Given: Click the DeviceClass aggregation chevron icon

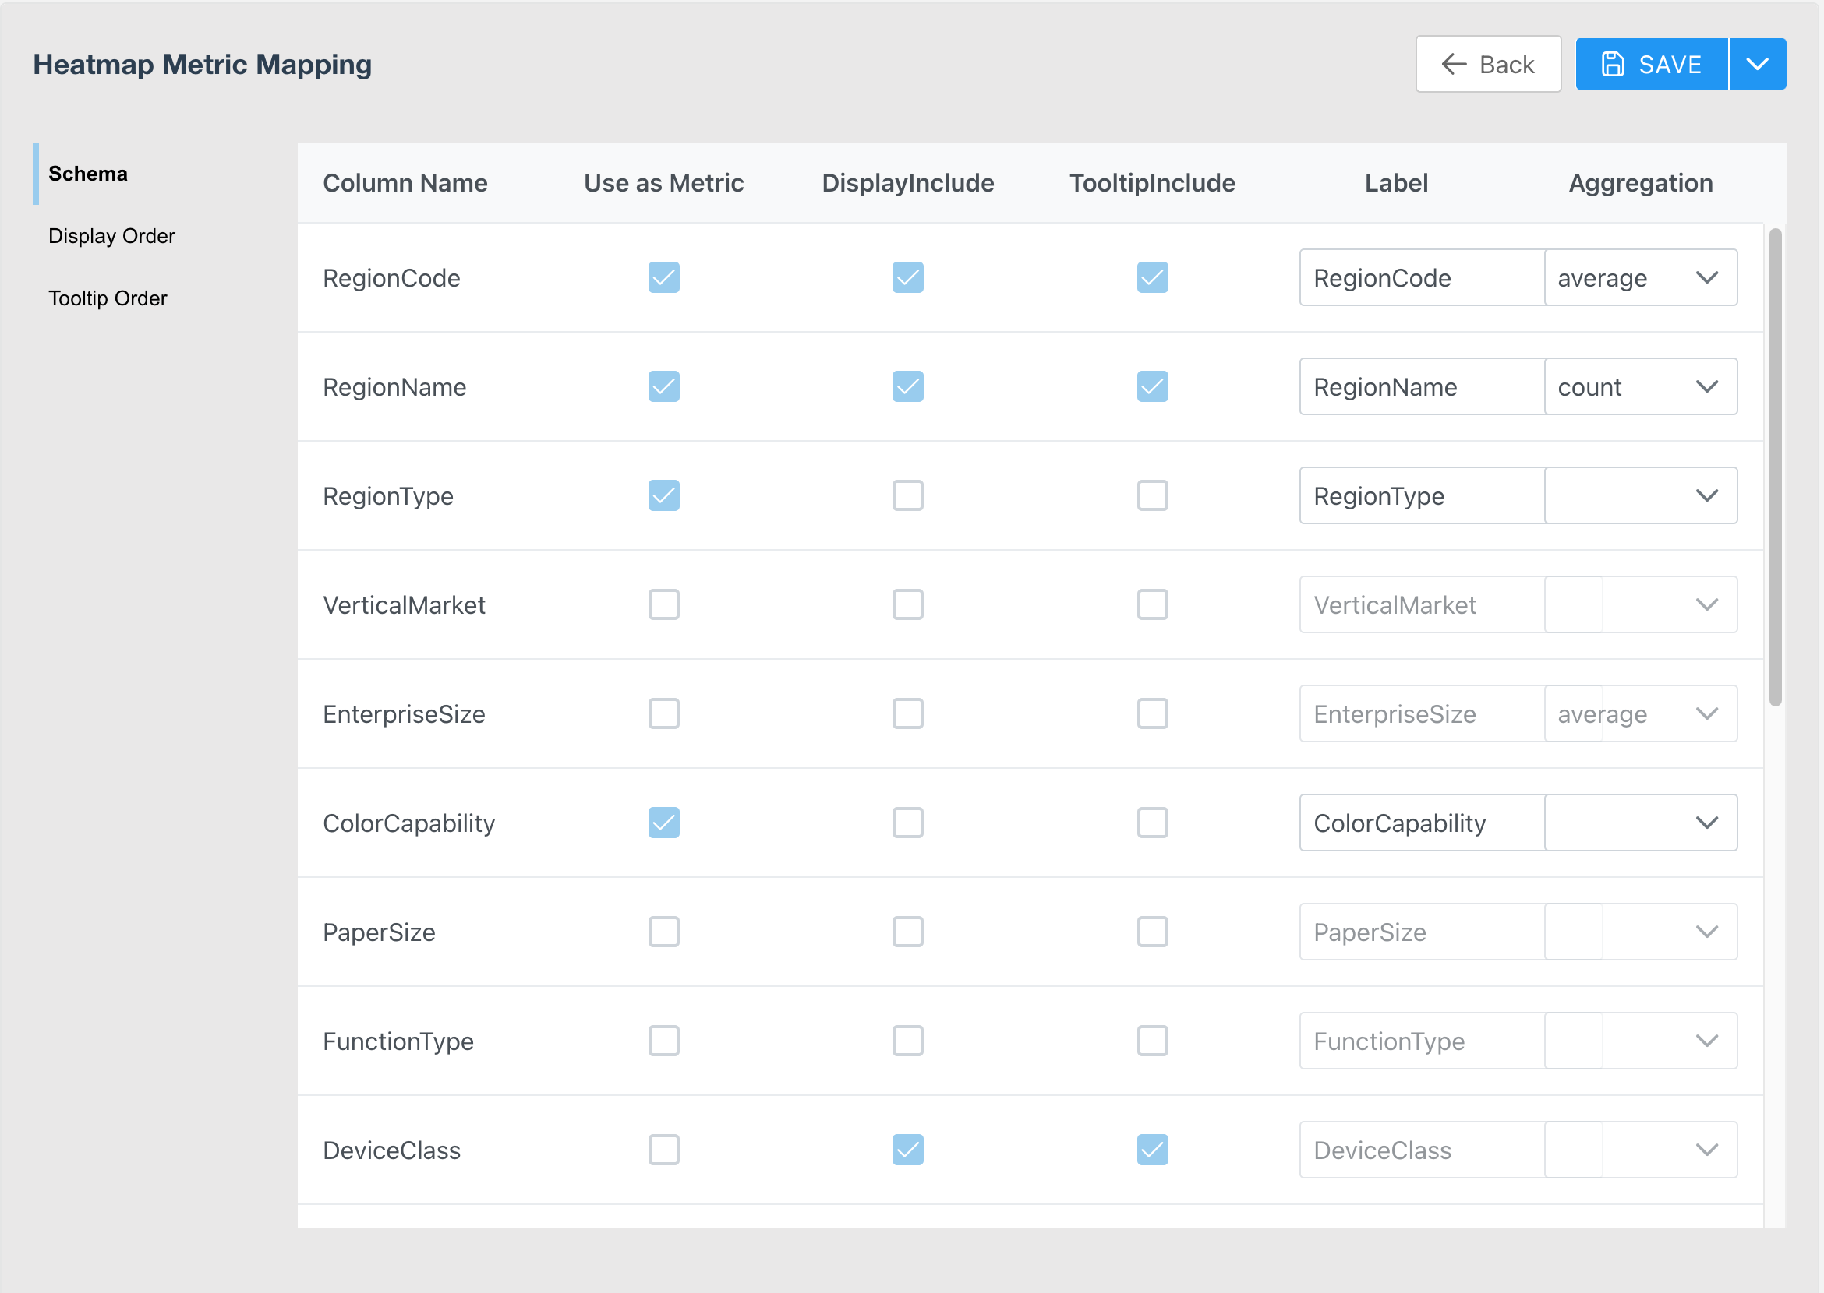Looking at the screenshot, I should pyautogui.click(x=1706, y=1150).
